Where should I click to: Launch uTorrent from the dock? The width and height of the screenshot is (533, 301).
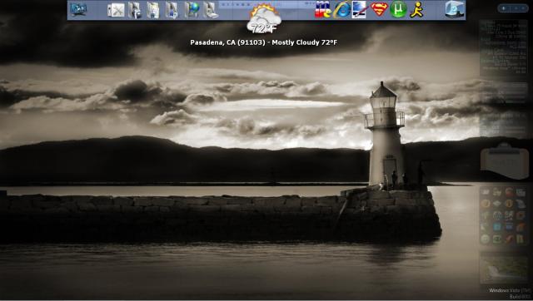[398, 9]
